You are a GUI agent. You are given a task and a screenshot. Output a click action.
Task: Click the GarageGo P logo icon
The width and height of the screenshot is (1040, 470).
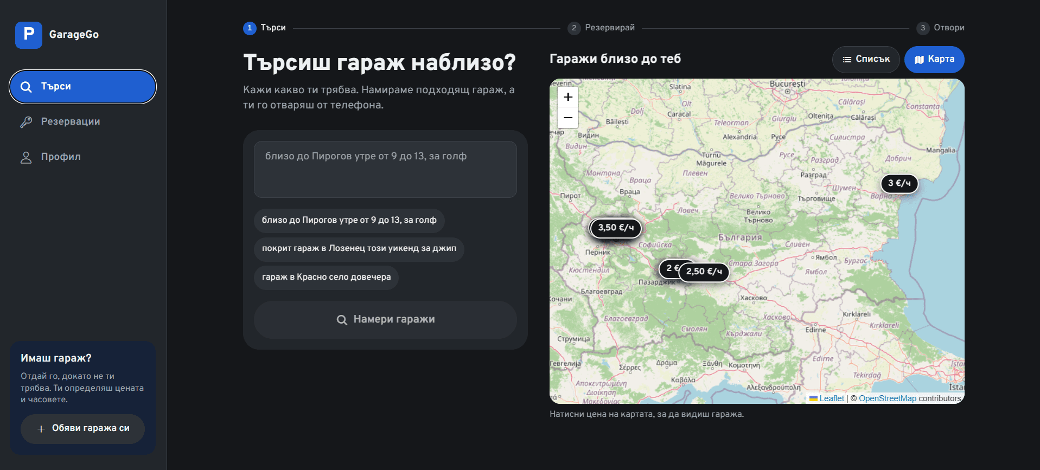(x=29, y=35)
